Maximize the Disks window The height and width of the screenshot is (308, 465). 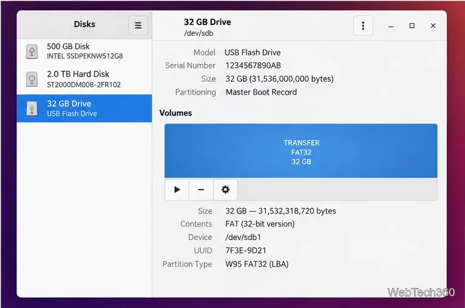point(412,25)
